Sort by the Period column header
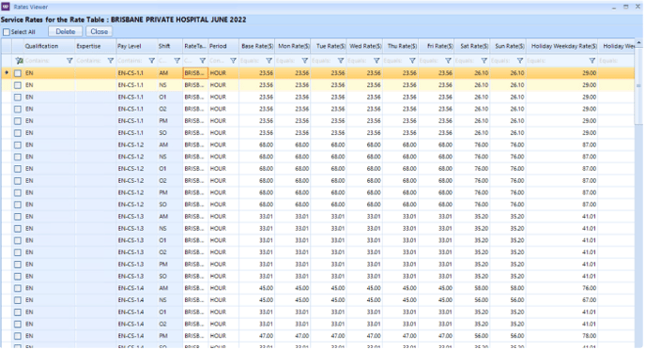This screenshot has height=349, width=645. [223, 46]
